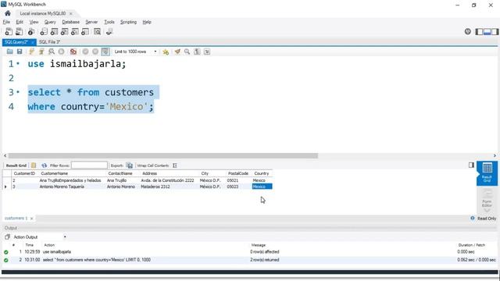Click Read Only info indicator

tap(484, 219)
